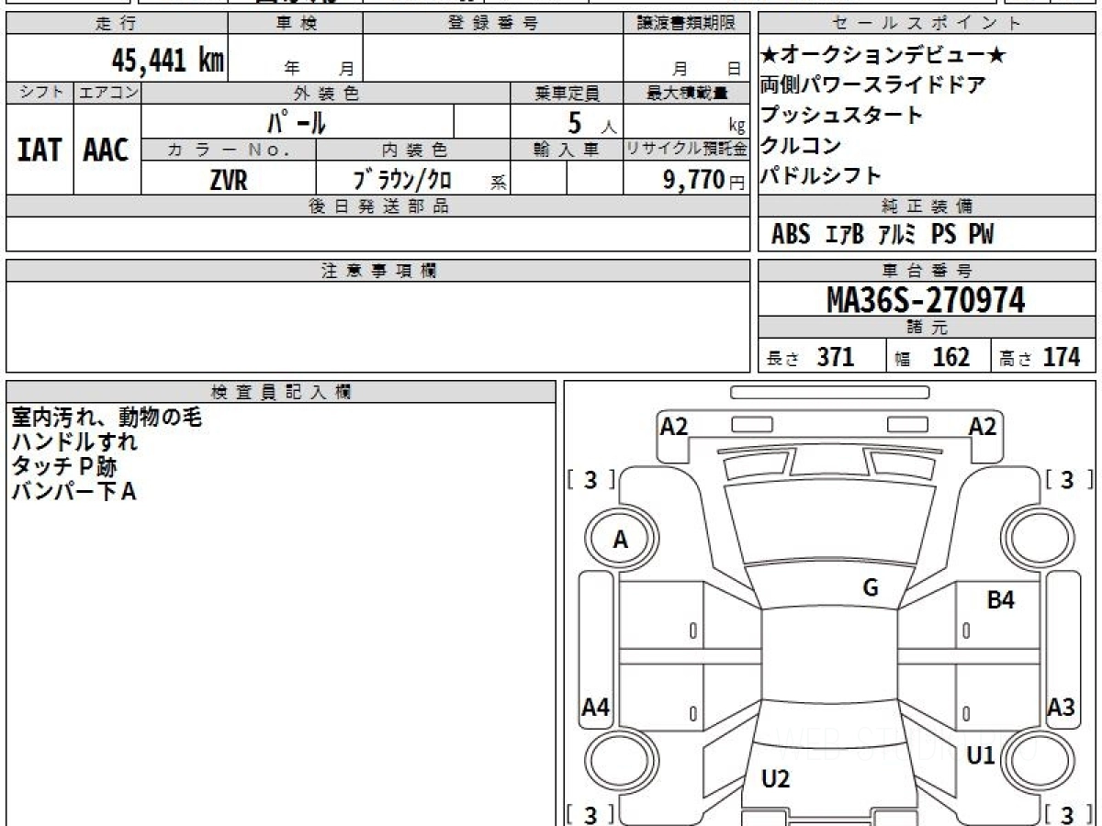Select the ABS エアB アルミ PS PW equipment row
The image size is (1102, 826).
[x=882, y=235]
